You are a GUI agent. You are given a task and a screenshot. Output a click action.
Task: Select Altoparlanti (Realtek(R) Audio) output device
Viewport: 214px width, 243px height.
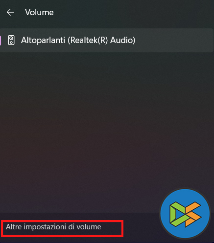point(107,40)
